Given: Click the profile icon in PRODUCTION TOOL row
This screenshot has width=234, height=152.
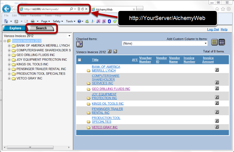Looking at the screenshot, I should [217, 121].
